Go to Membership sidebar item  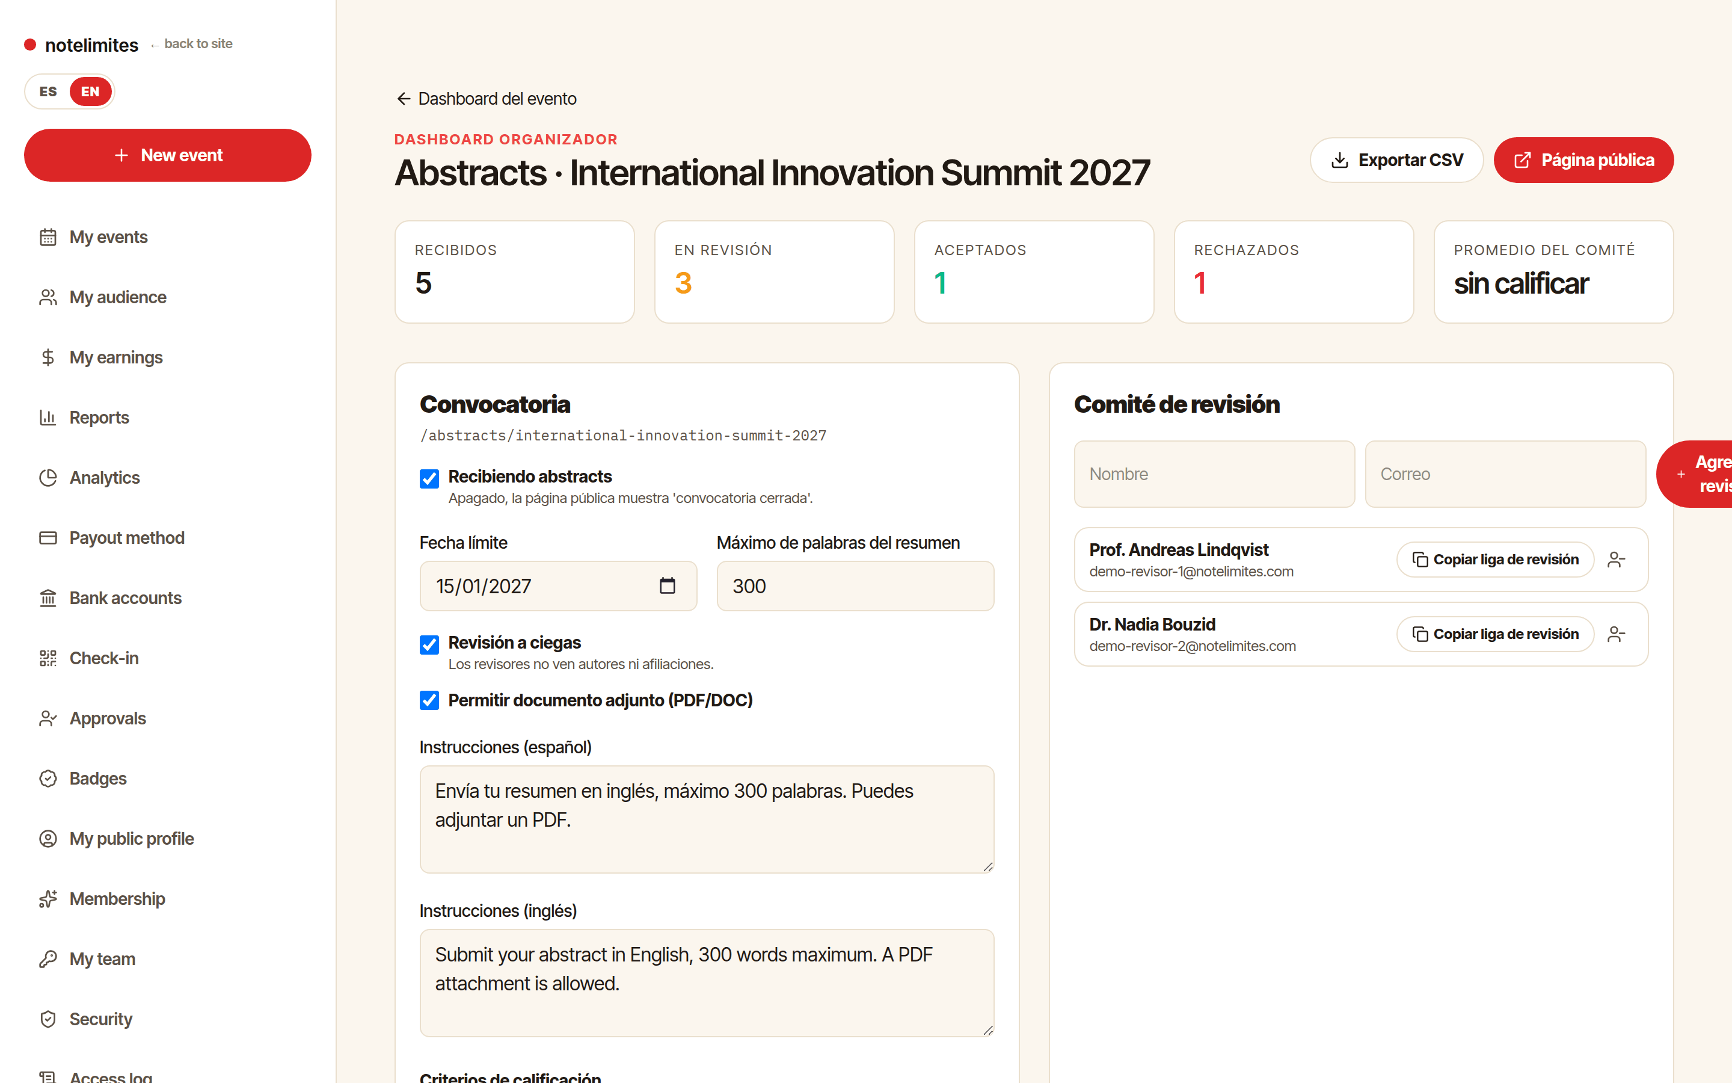coord(117,899)
